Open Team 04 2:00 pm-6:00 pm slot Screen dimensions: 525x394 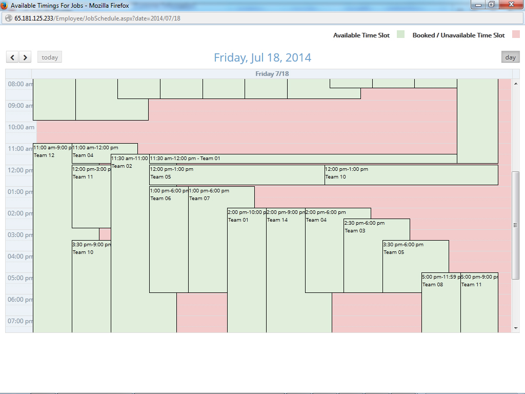(325, 250)
